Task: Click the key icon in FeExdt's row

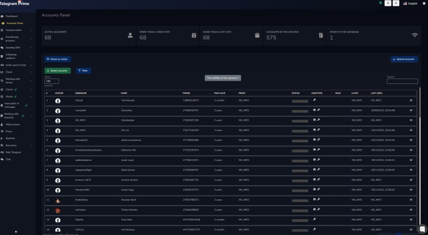Action: 314,100
